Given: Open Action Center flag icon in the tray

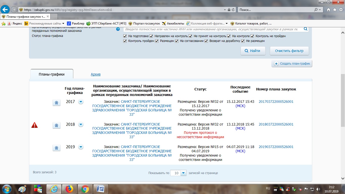Looking at the screenshot, I should [x=306, y=189].
